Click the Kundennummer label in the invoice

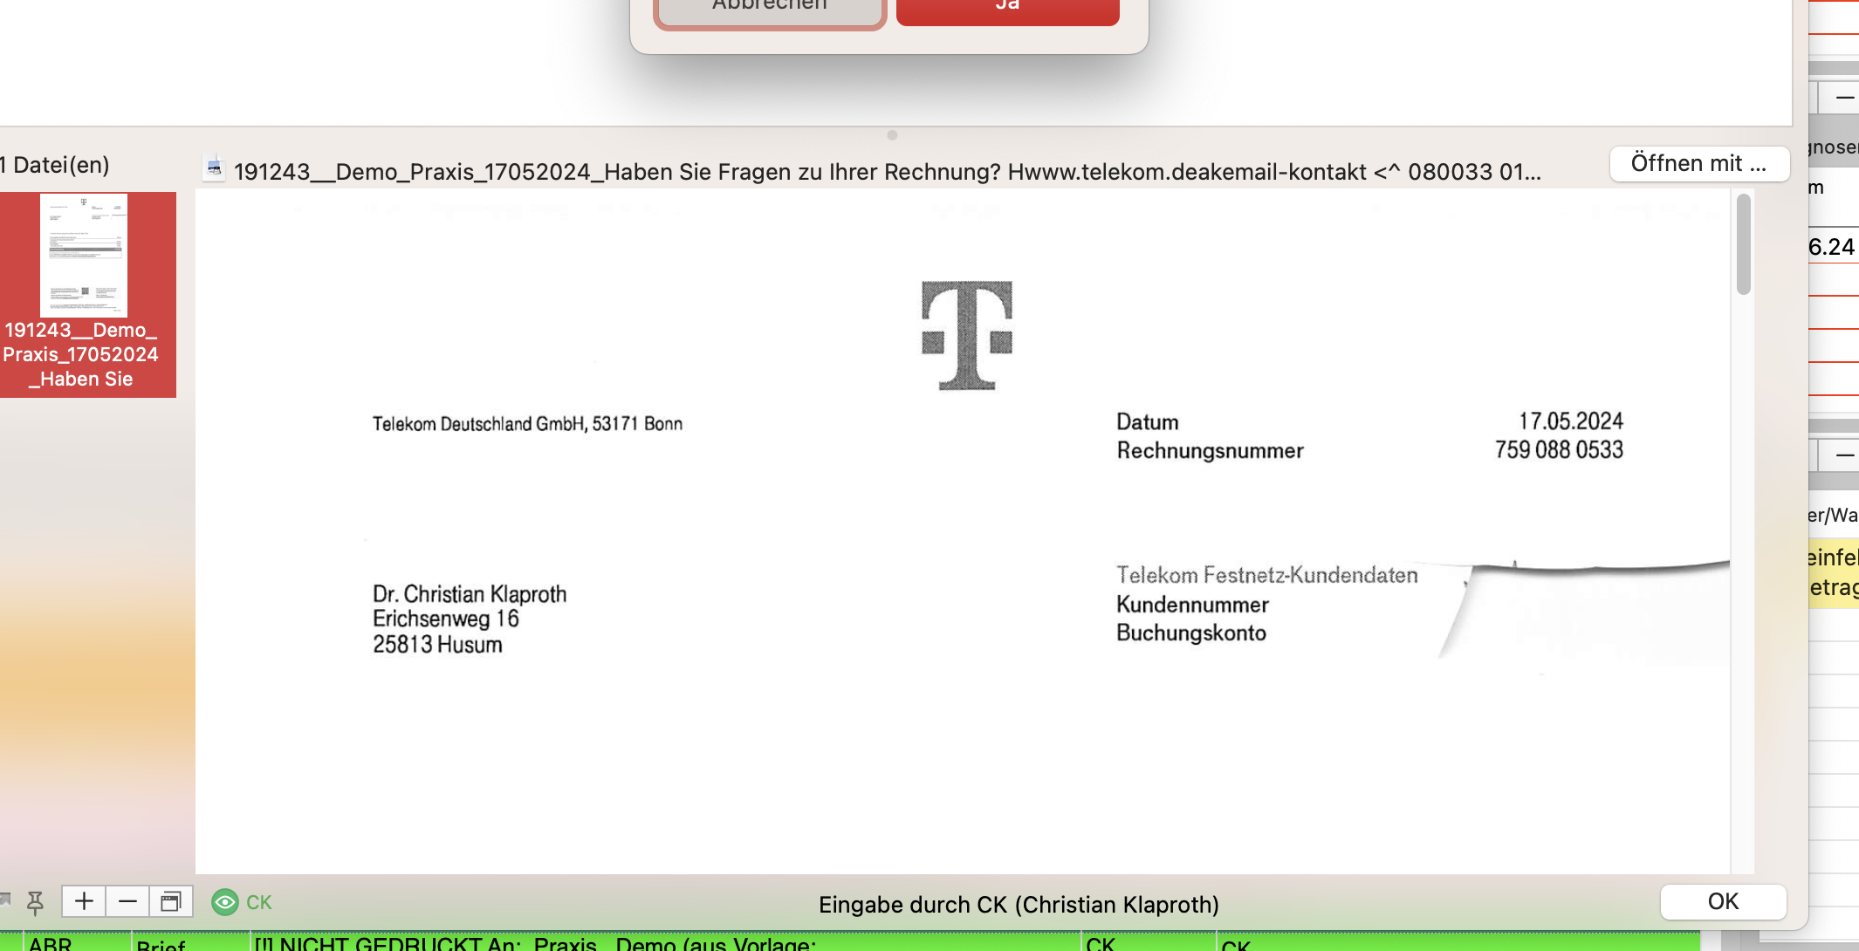click(1192, 605)
